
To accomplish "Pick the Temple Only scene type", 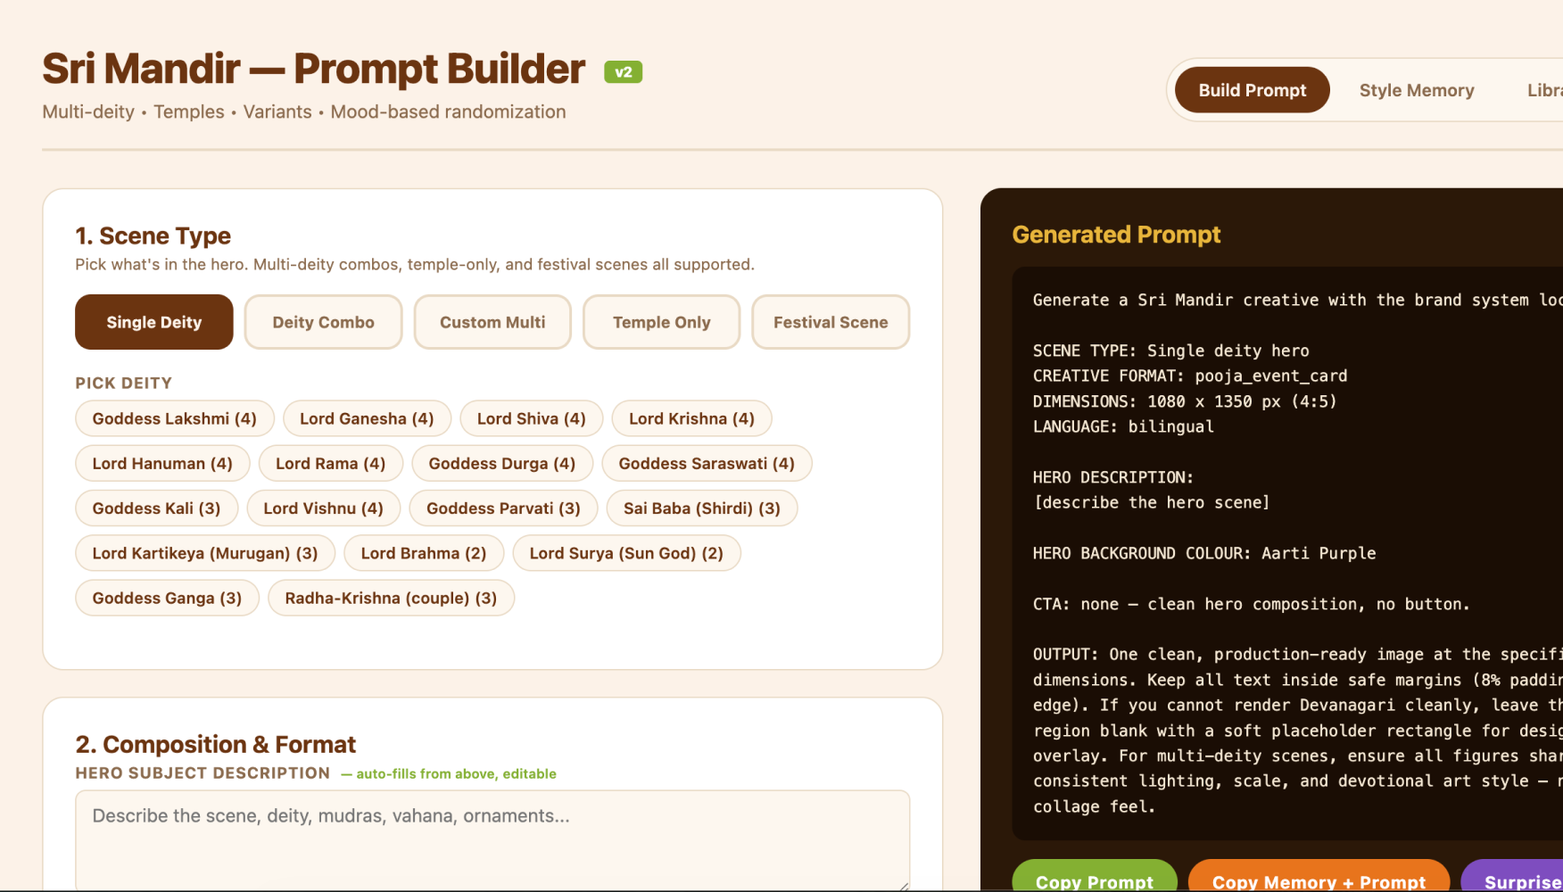I will [661, 322].
